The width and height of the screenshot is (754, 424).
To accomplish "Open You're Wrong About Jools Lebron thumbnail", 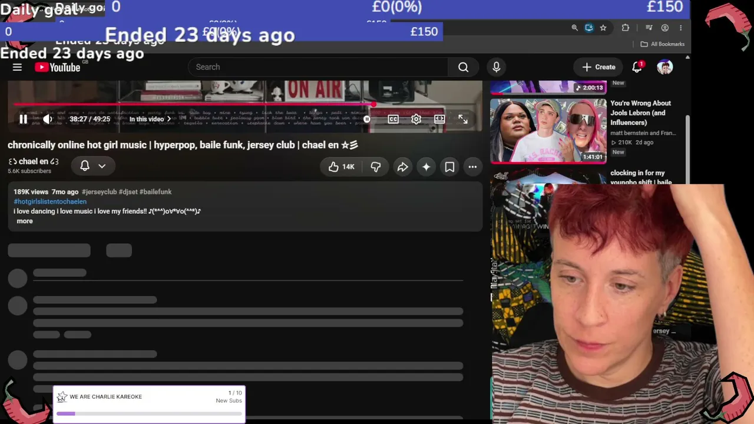I will [x=548, y=130].
